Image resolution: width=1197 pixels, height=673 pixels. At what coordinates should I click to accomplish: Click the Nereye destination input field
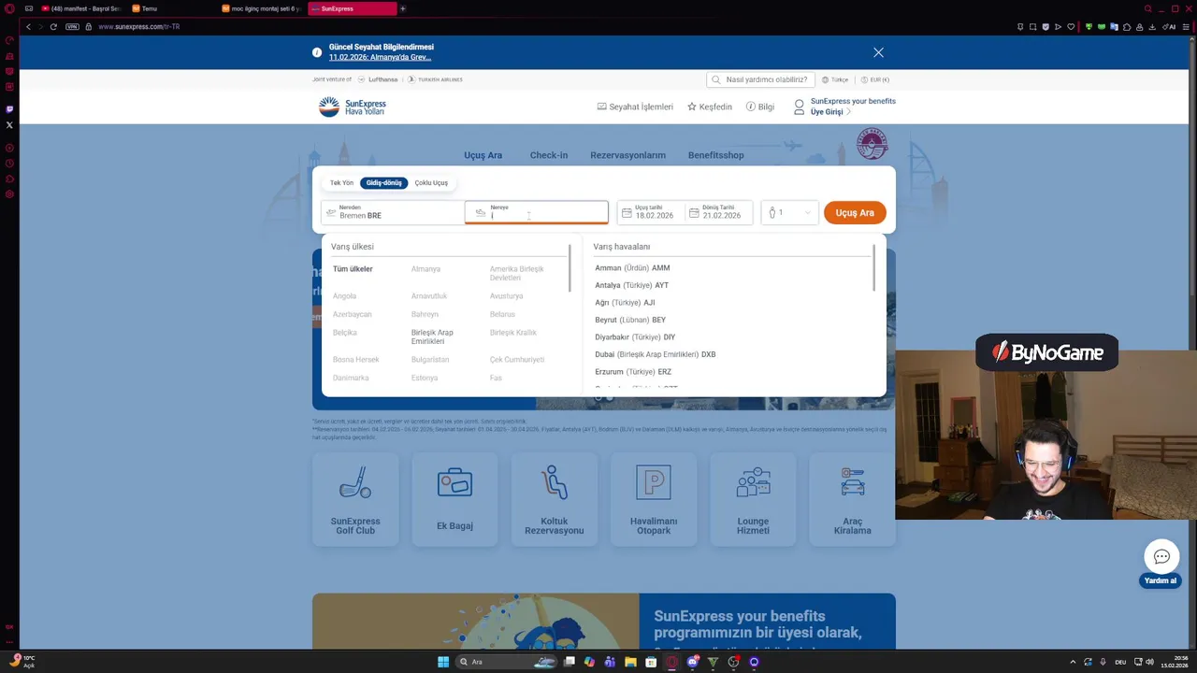pos(537,213)
